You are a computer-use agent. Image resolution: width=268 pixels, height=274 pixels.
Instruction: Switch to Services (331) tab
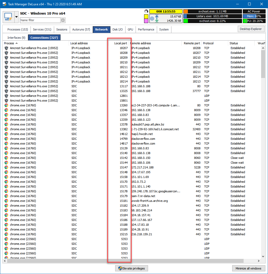point(42,29)
